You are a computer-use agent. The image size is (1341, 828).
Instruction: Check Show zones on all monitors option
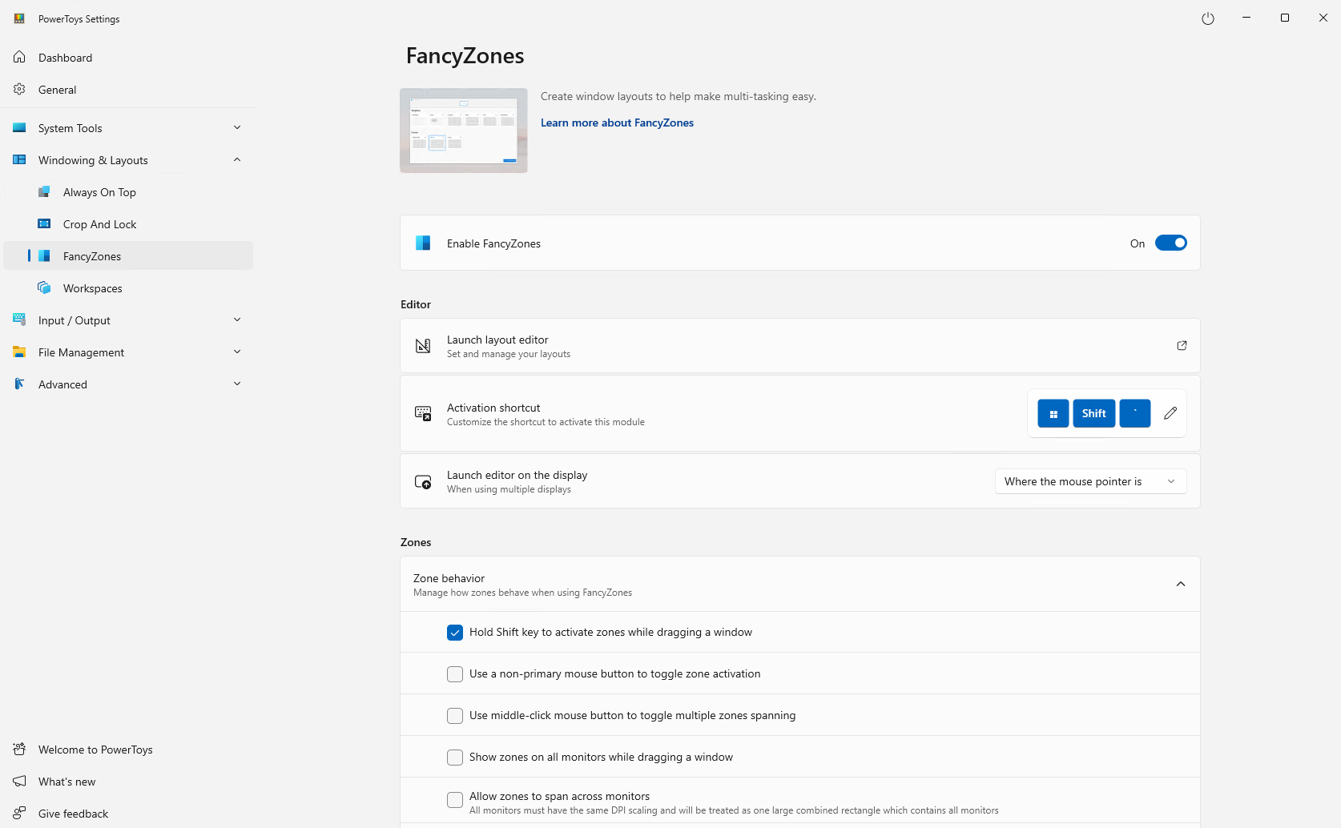(455, 758)
